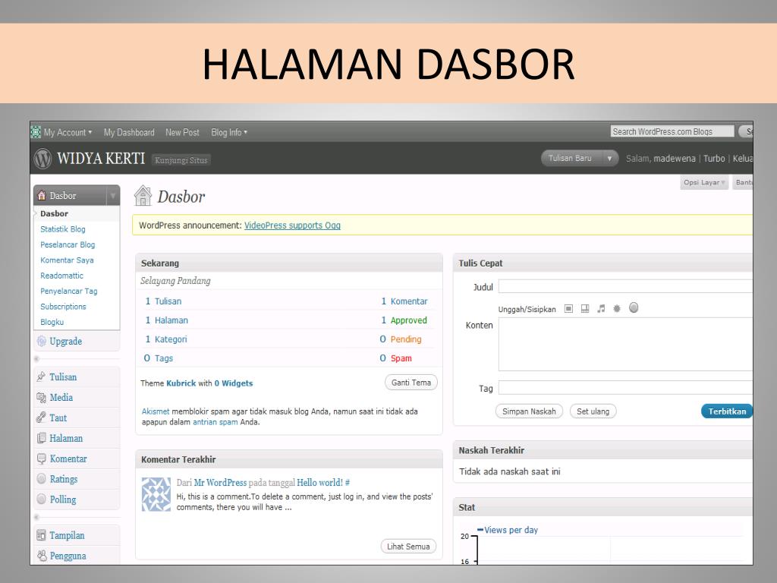The height and width of the screenshot is (583, 777).
Task: Collapse the Dasbor sidebar menu arrow
Action: pos(113,196)
